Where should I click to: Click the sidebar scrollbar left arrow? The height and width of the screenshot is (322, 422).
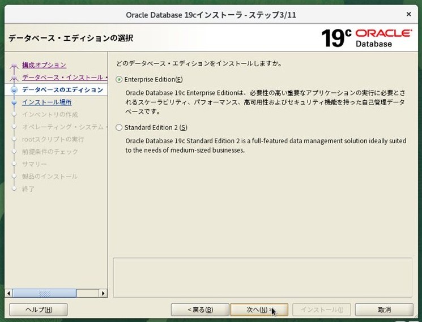8,293
